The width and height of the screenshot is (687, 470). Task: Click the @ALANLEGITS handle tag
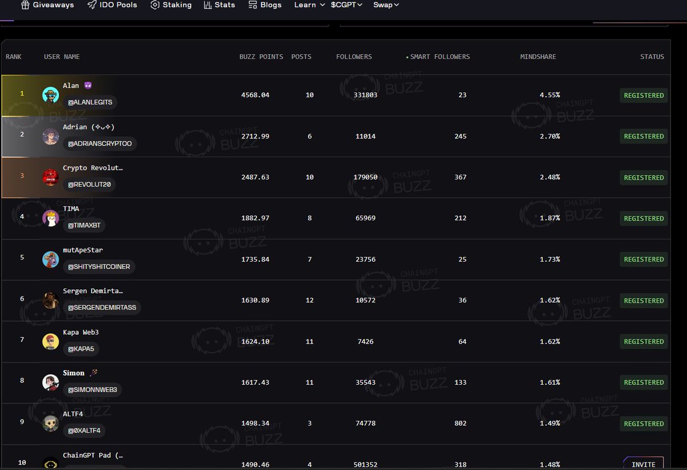click(91, 102)
